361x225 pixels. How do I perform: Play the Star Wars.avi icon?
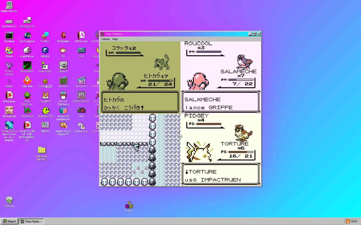(x=27, y=99)
